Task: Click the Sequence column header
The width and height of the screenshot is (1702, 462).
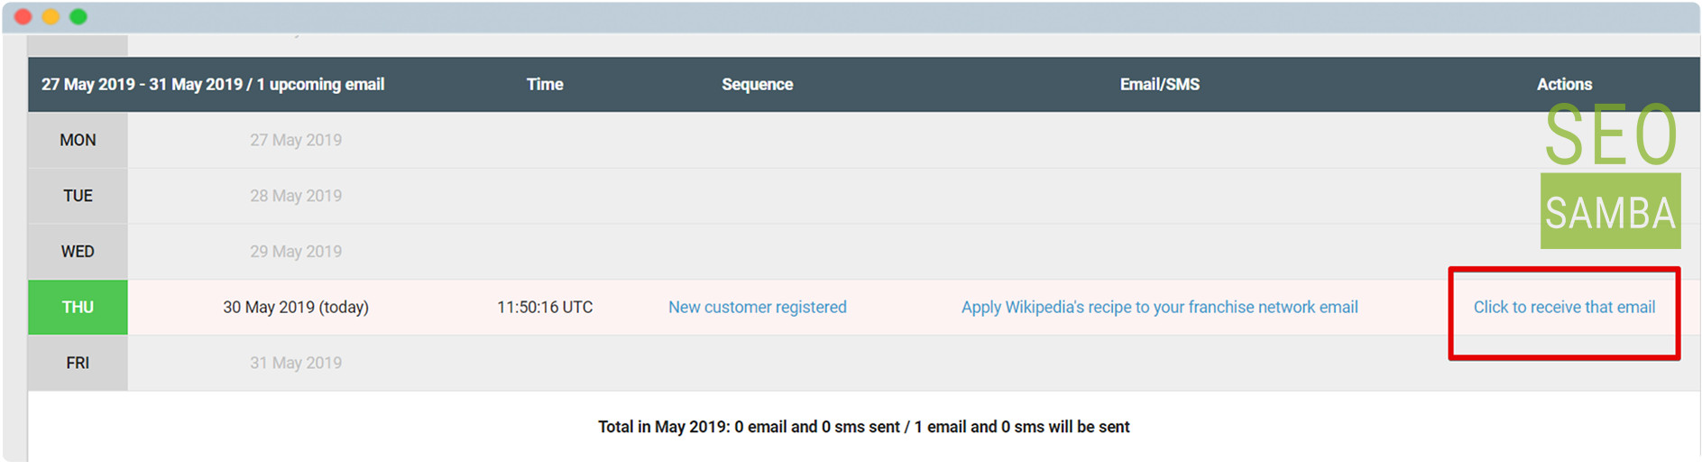Action: click(x=758, y=84)
